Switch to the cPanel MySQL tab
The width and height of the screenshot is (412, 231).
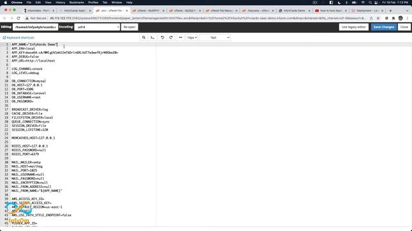(x=185, y=10)
